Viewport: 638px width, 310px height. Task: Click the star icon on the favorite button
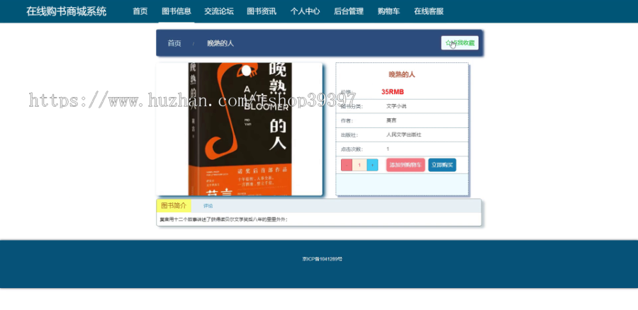pyautogui.click(x=448, y=42)
